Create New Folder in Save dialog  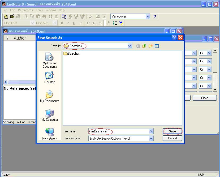tap(150, 46)
